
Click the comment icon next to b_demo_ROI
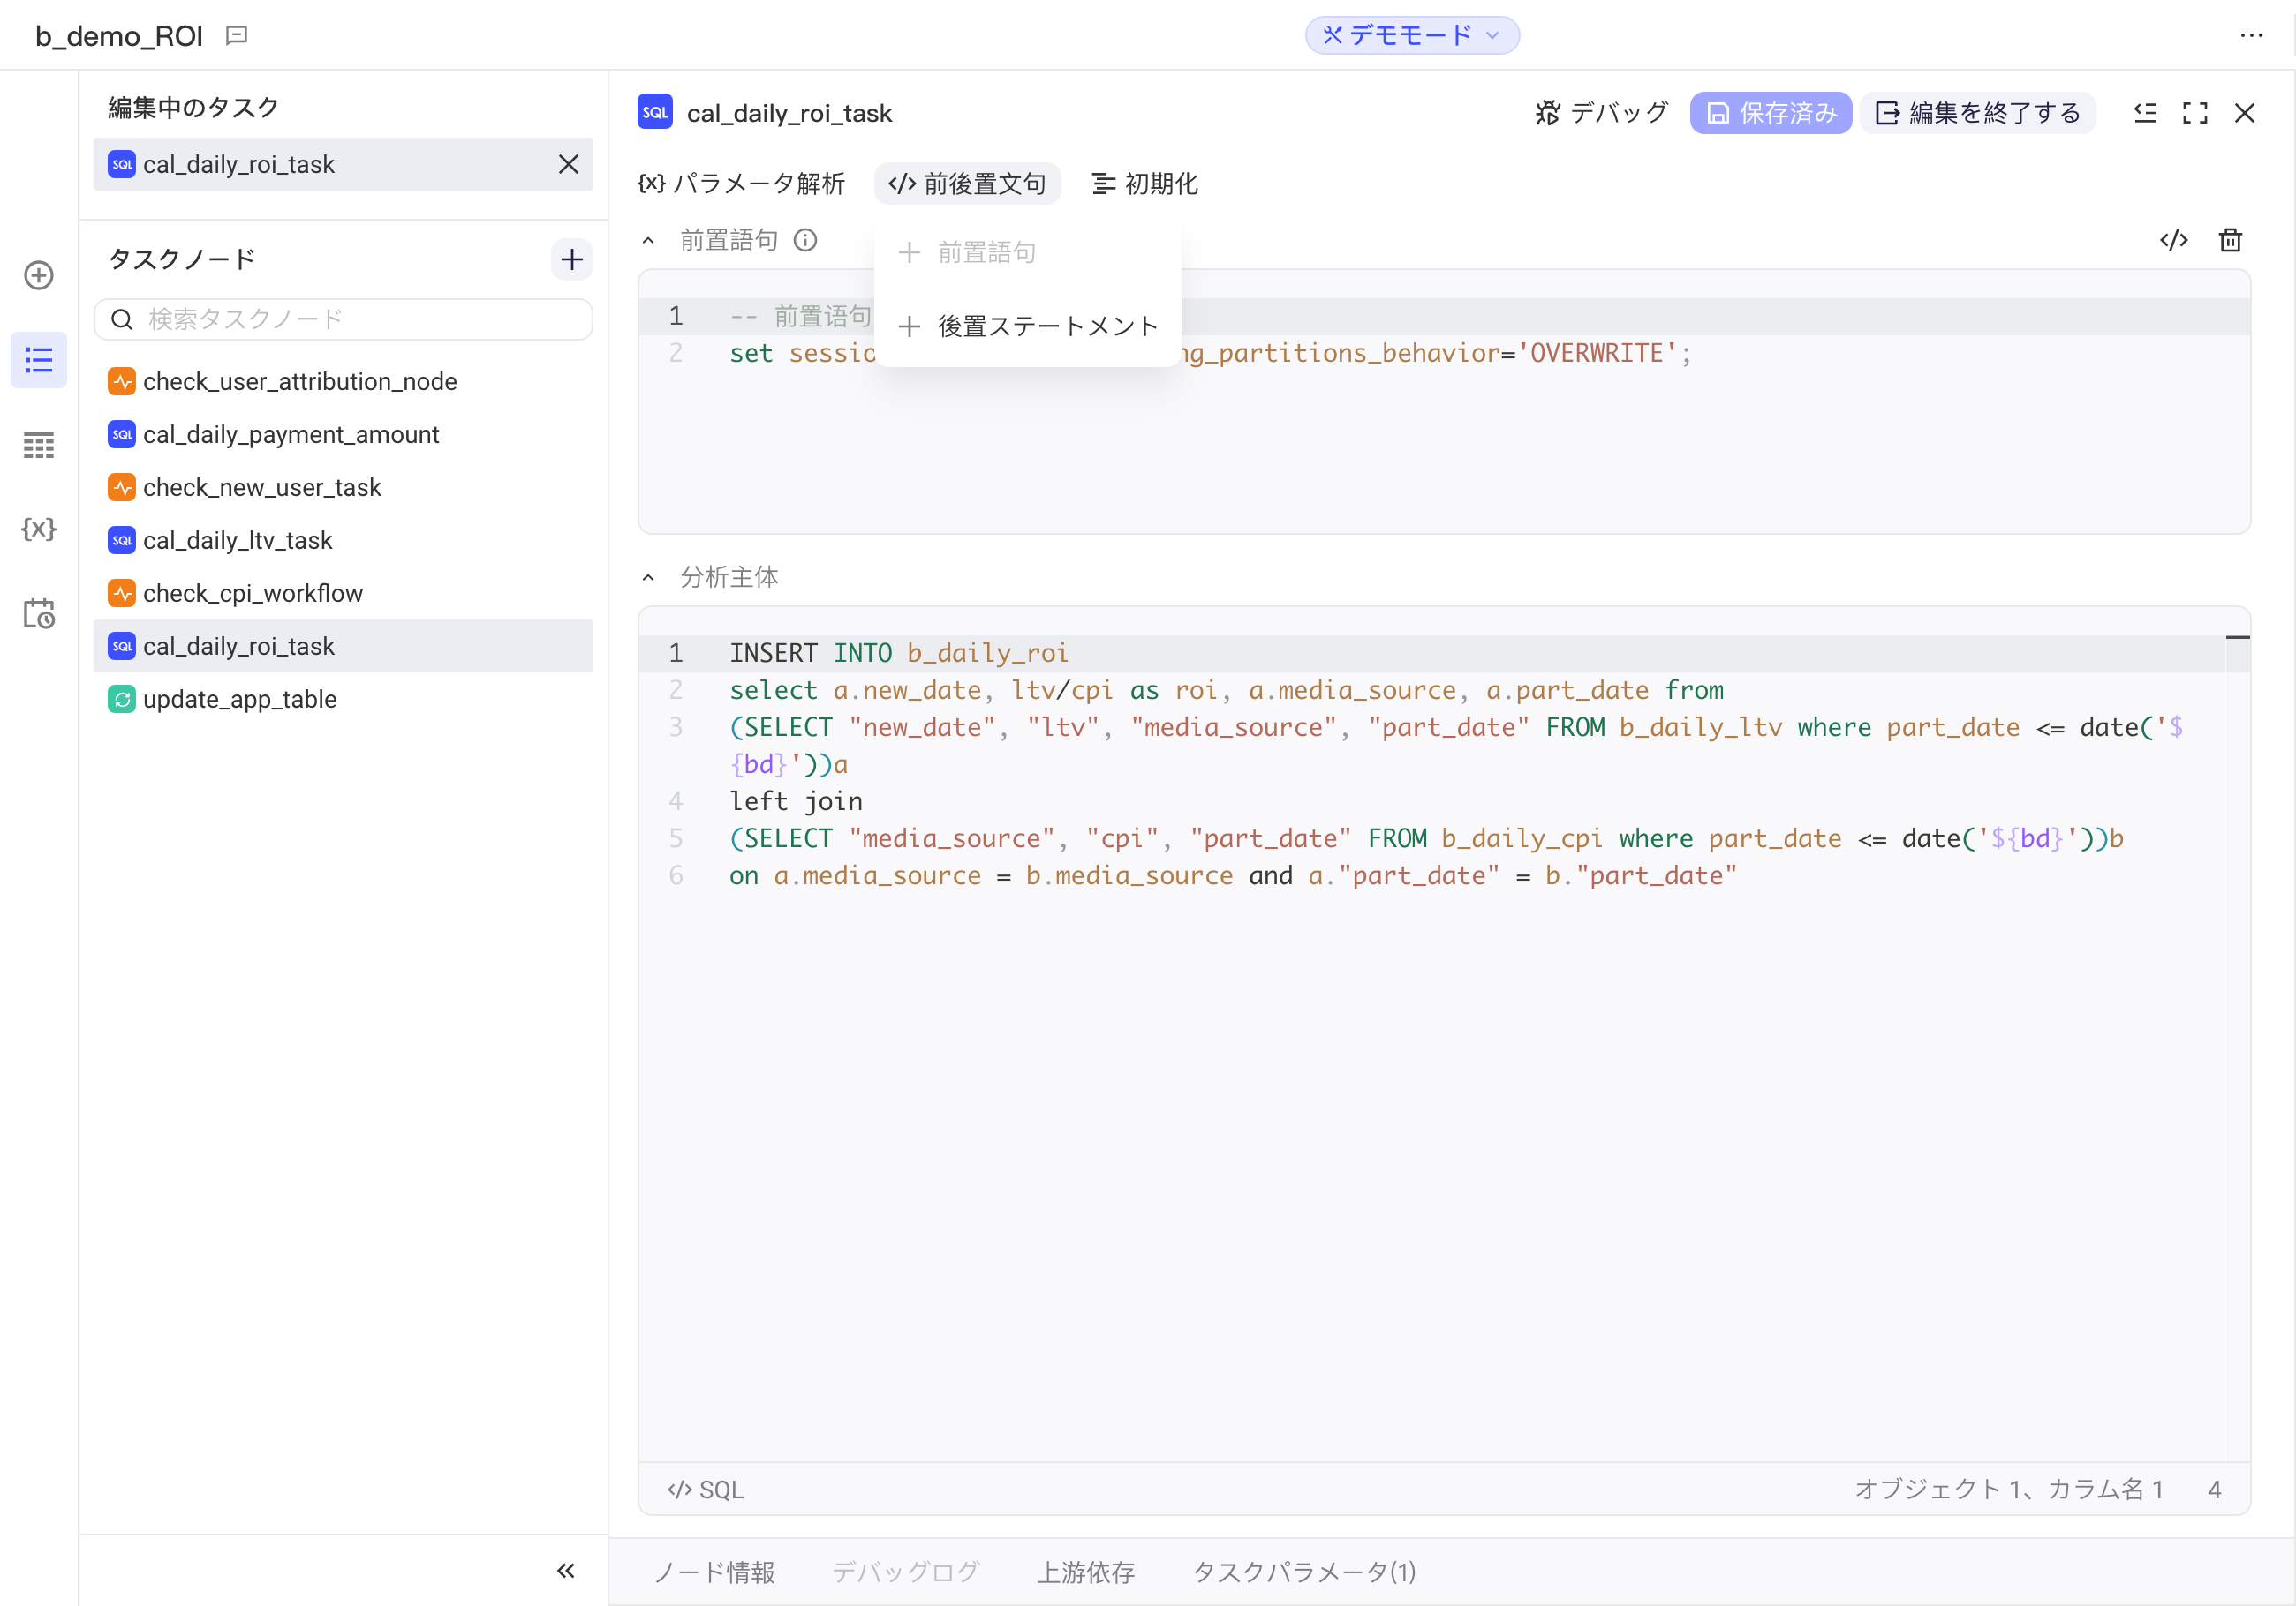click(x=237, y=36)
